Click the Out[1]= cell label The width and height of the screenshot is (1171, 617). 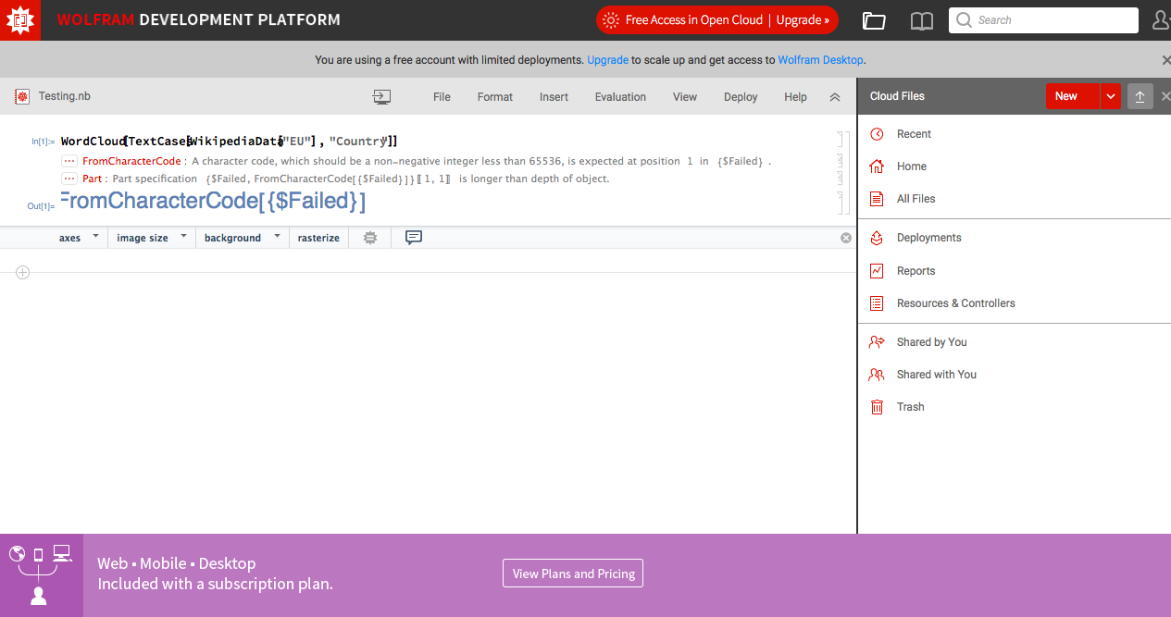click(41, 206)
